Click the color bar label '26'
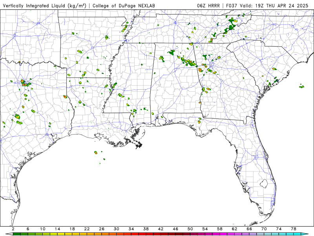This screenshot has width=314, height=236. [102, 229]
